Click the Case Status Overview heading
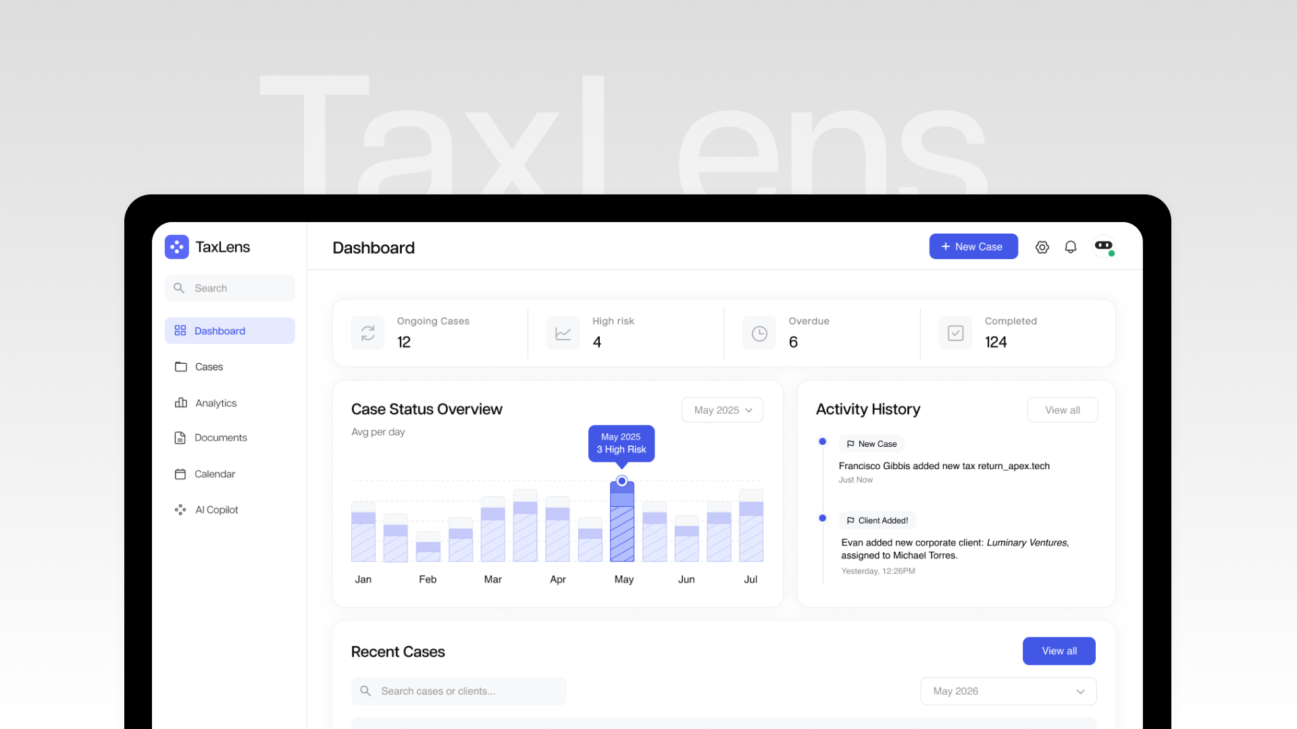1297x729 pixels. tap(427, 409)
